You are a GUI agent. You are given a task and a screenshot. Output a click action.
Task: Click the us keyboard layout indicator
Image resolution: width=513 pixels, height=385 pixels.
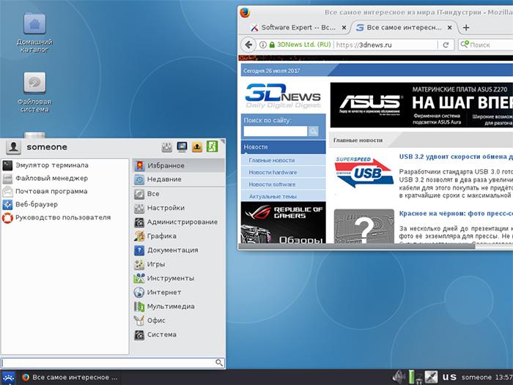tap(449, 377)
